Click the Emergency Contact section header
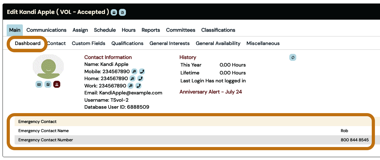 [37, 122]
